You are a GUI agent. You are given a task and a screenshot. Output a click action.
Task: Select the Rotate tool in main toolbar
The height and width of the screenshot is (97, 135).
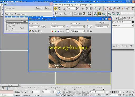pos(60,9)
